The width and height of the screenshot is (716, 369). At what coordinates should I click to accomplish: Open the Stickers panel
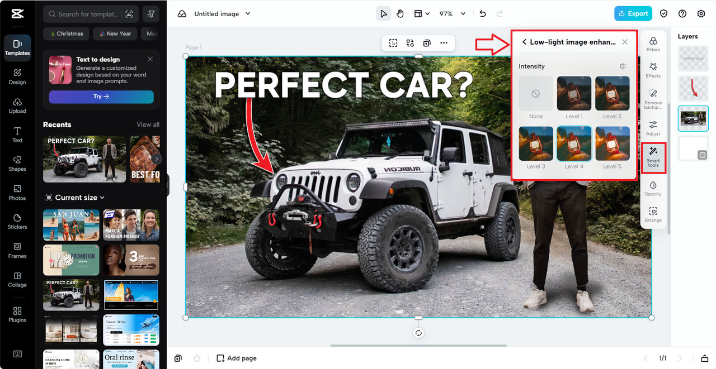pyautogui.click(x=17, y=222)
